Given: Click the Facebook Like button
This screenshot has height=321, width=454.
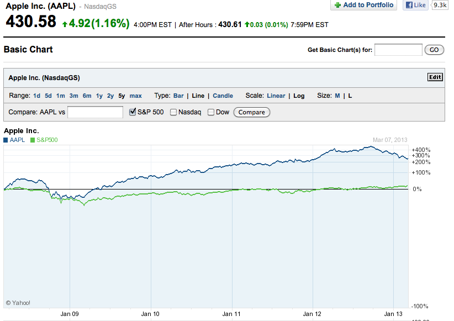Looking at the screenshot, I should click(415, 5).
